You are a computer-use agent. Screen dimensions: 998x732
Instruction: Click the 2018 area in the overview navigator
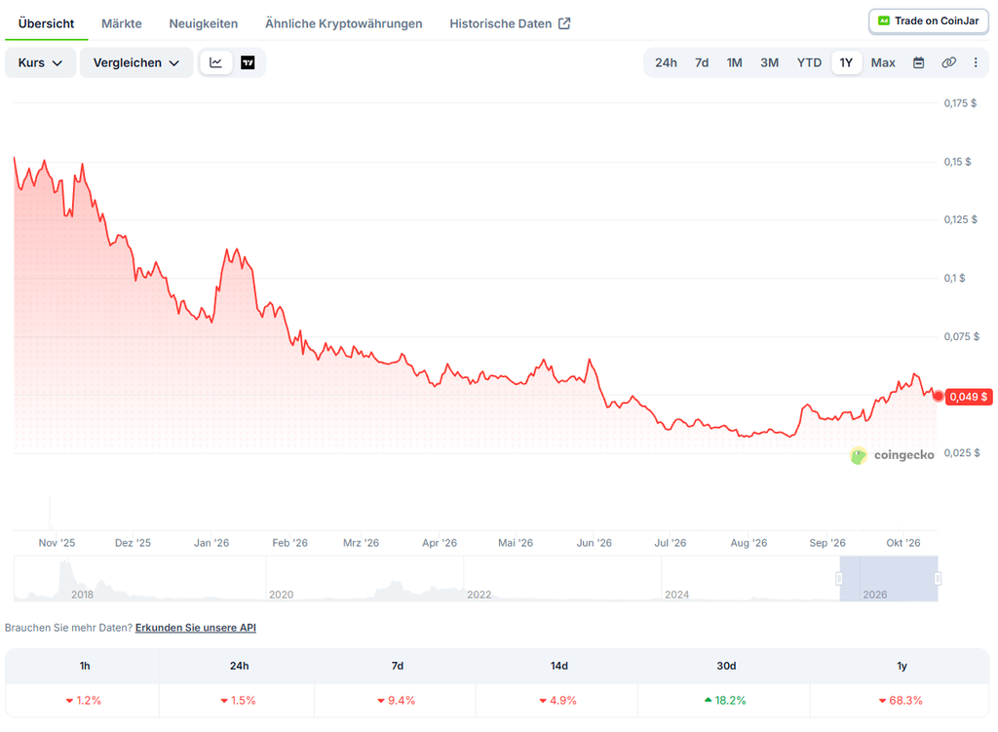(x=82, y=594)
